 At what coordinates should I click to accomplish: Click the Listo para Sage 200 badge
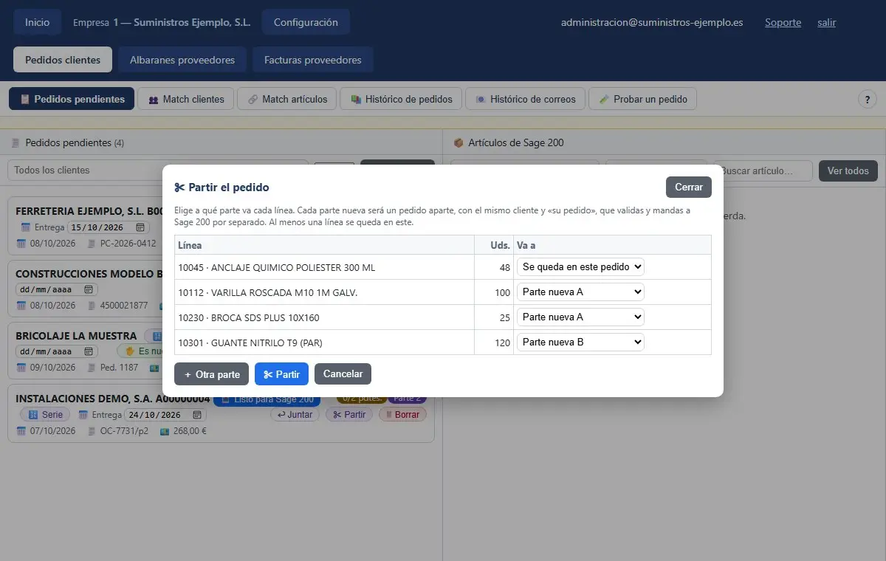coord(267,399)
